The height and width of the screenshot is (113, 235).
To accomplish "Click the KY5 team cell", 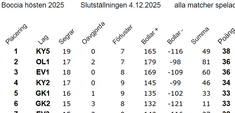I will (43, 51).
